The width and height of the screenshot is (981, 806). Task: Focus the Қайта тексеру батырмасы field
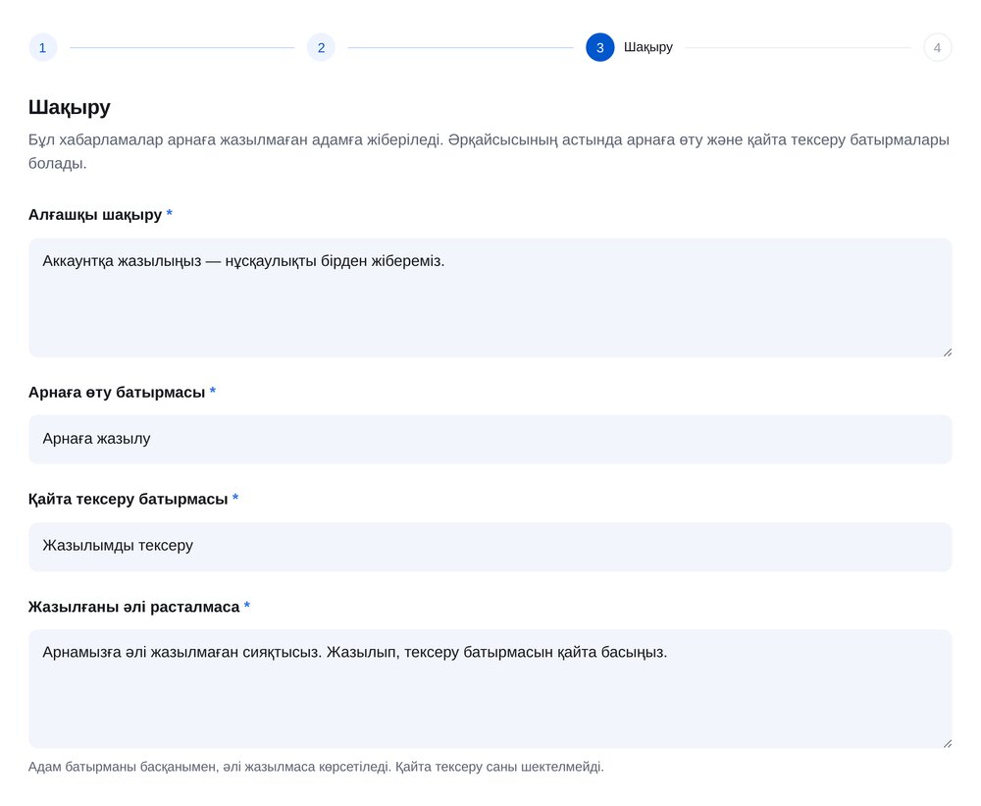490,547
